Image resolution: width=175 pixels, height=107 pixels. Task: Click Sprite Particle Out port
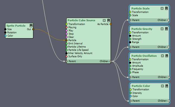pyautogui.click(x=33, y=29)
